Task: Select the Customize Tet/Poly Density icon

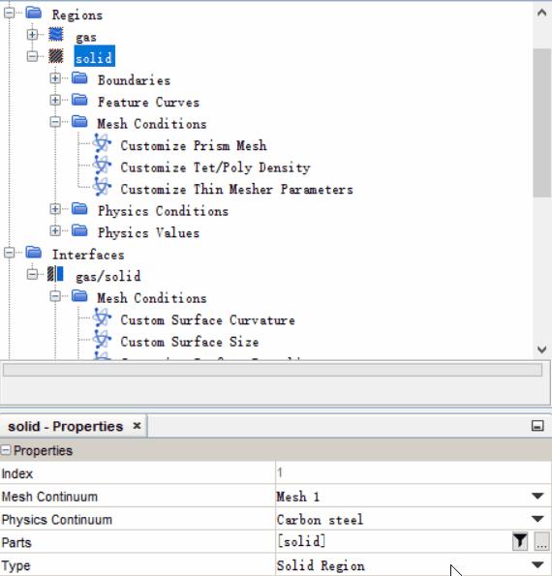Action: point(102,165)
